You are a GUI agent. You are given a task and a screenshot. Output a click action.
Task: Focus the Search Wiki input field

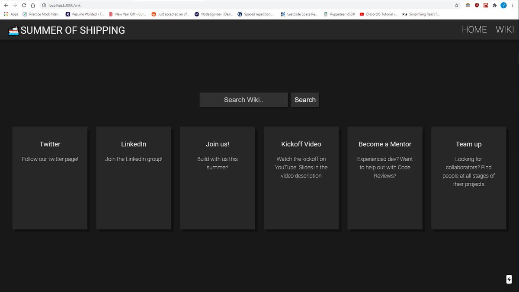point(243,100)
